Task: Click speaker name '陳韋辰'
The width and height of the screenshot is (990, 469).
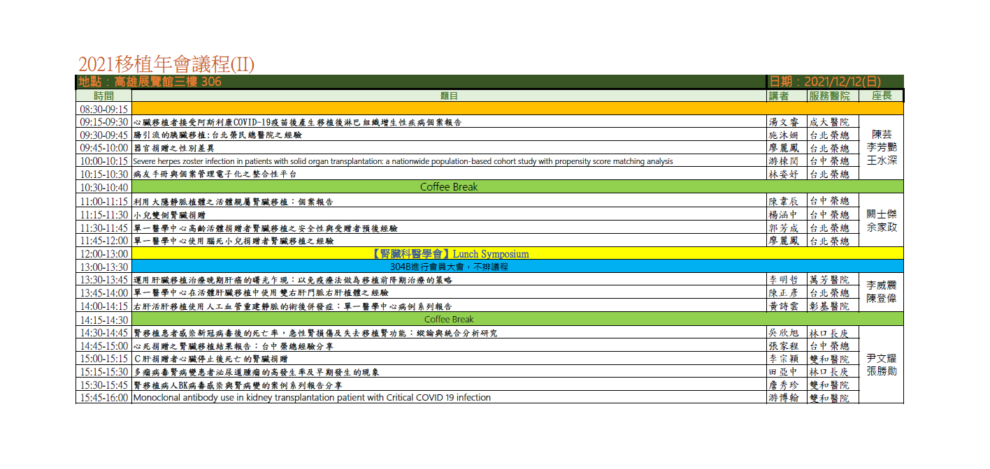Action: 782,202
